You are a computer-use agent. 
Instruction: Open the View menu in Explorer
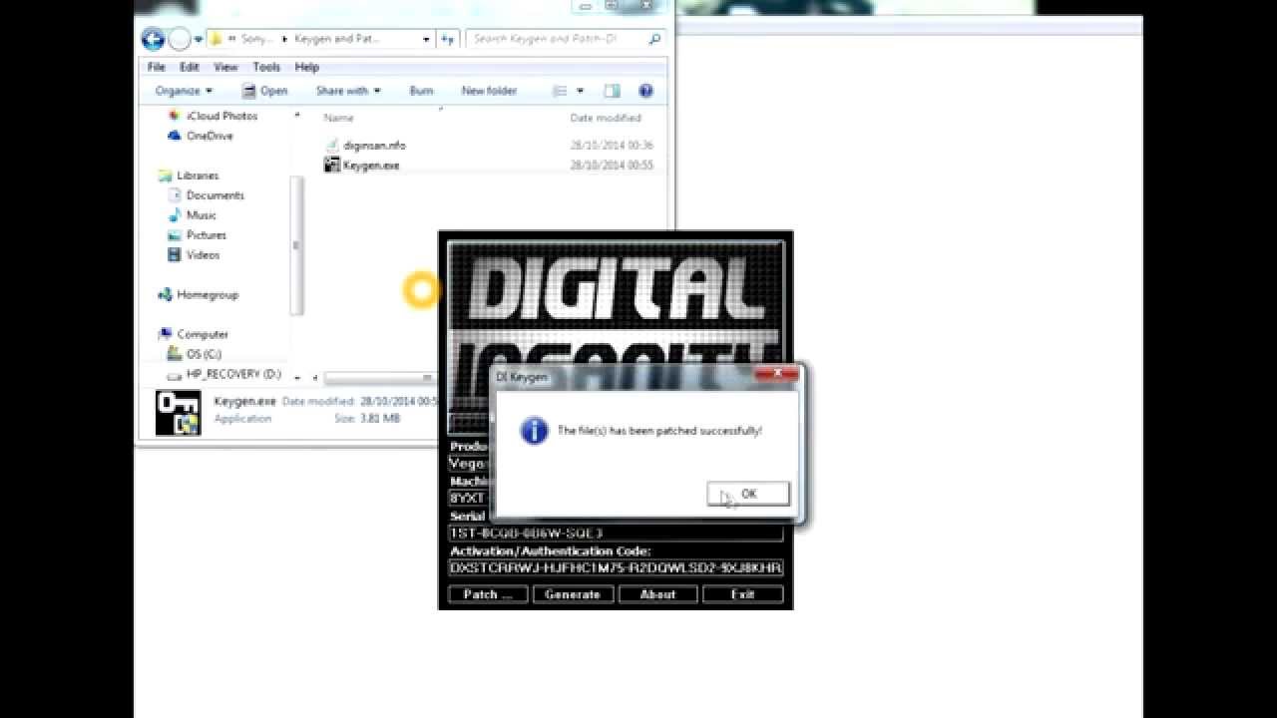pos(225,67)
